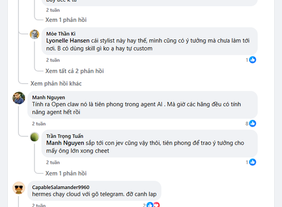Open Trần Trọng Tuấn author name
282x207 pixels.
click(x=65, y=136)
